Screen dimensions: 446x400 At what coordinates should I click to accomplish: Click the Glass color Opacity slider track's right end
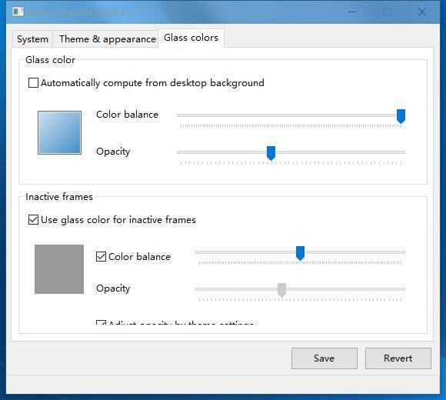coord(403,152)
